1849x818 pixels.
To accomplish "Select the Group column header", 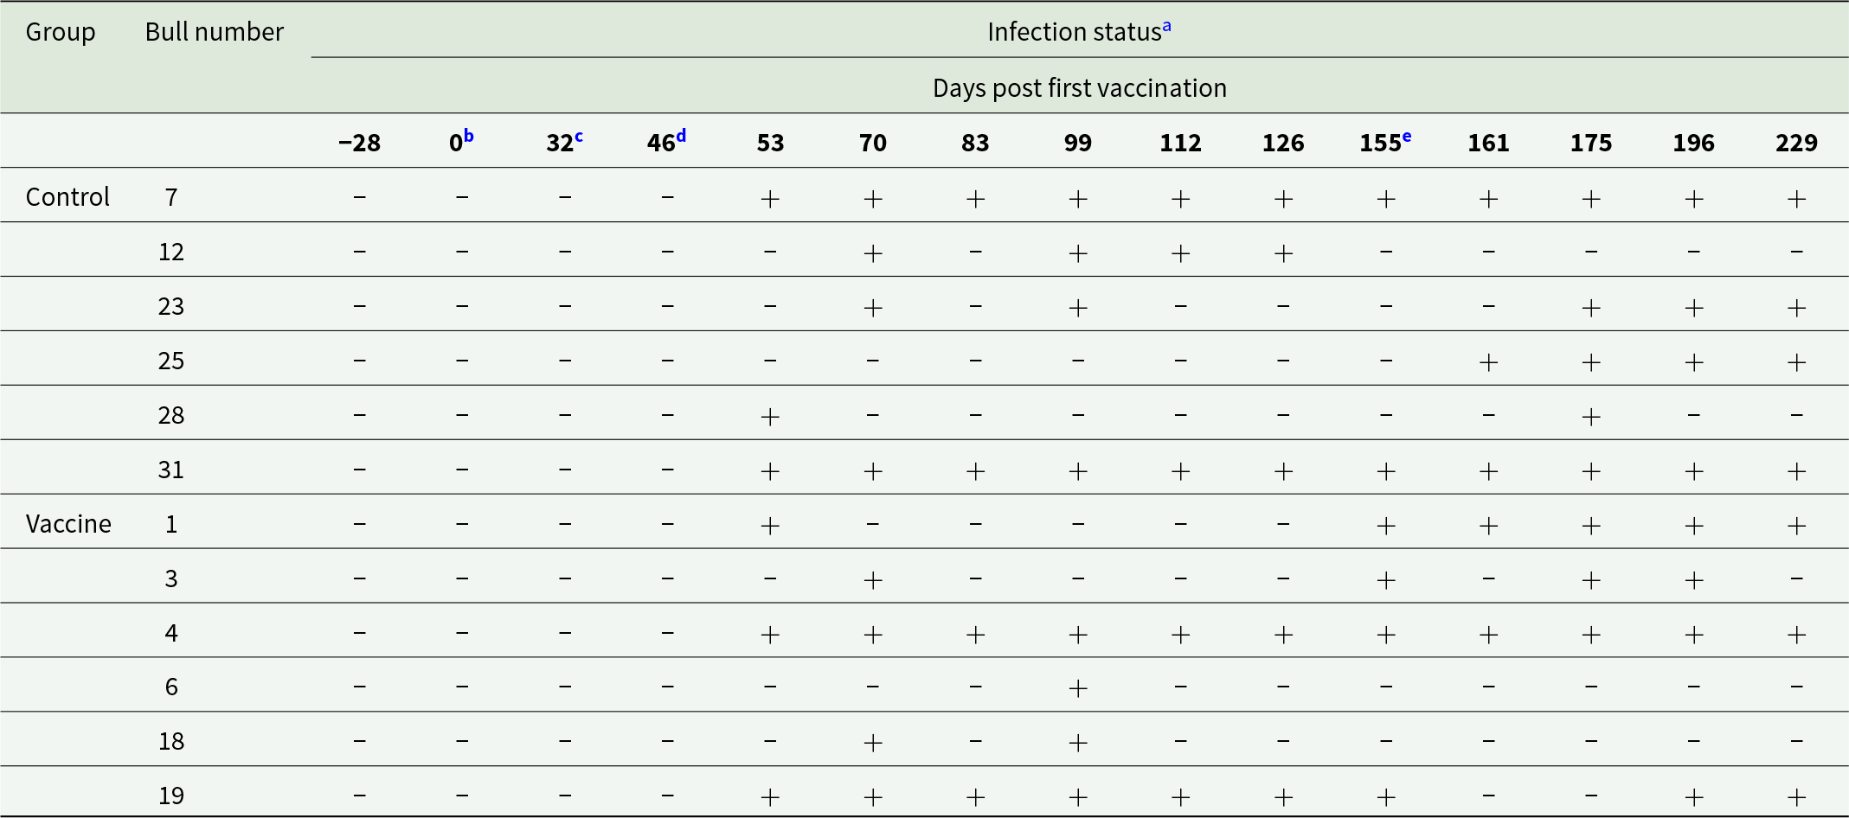I will 61,32.
